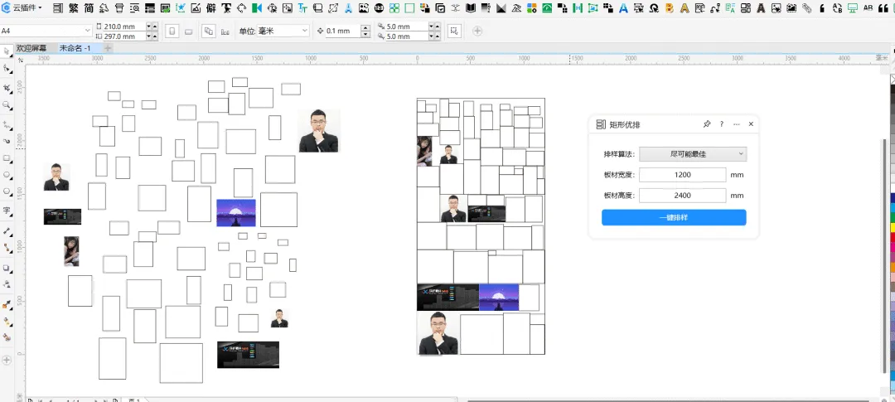This screenshot has width=895, height=402.
Task: Click the property bar plus button
Action: pos(478,31)
